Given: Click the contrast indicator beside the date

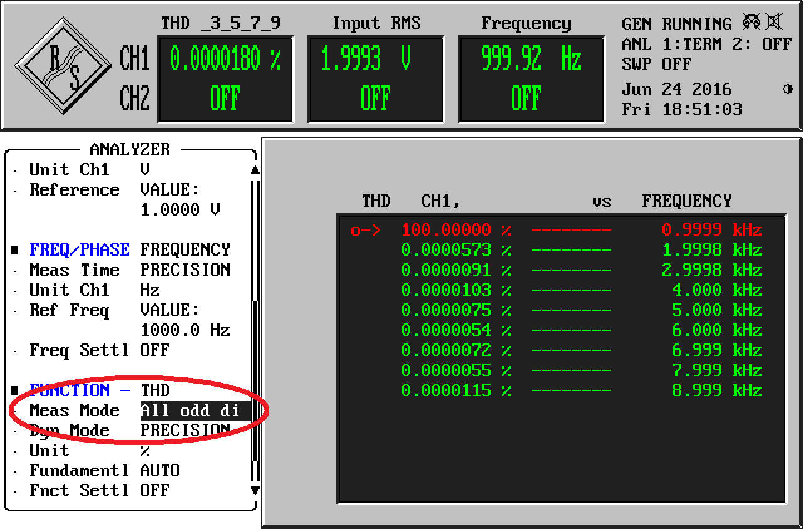Looking at the screenshot, I should [787, 89].
